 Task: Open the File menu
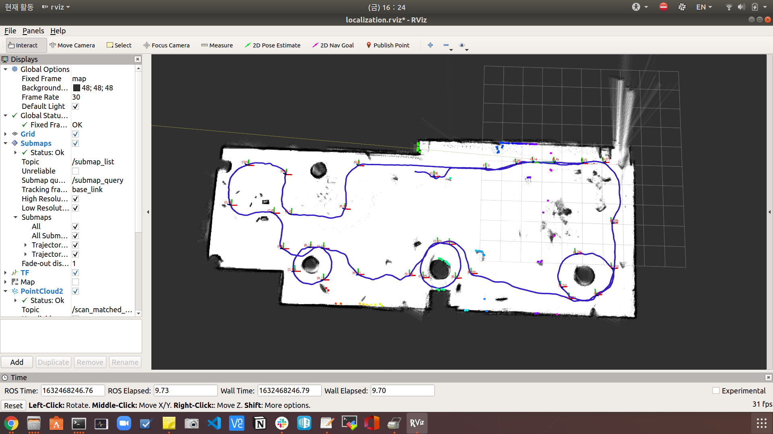pos(10,31)
